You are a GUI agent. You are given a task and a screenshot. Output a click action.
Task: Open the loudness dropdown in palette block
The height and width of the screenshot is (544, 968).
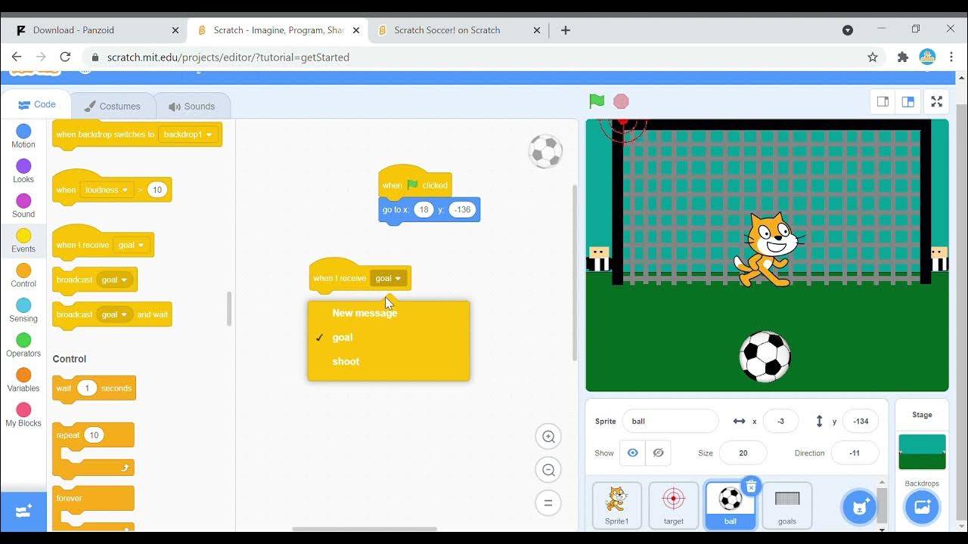pos(107,190)
